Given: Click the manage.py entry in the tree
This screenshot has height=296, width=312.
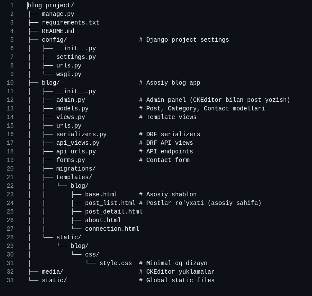Looking at the screenshot, I should point(58,14).
